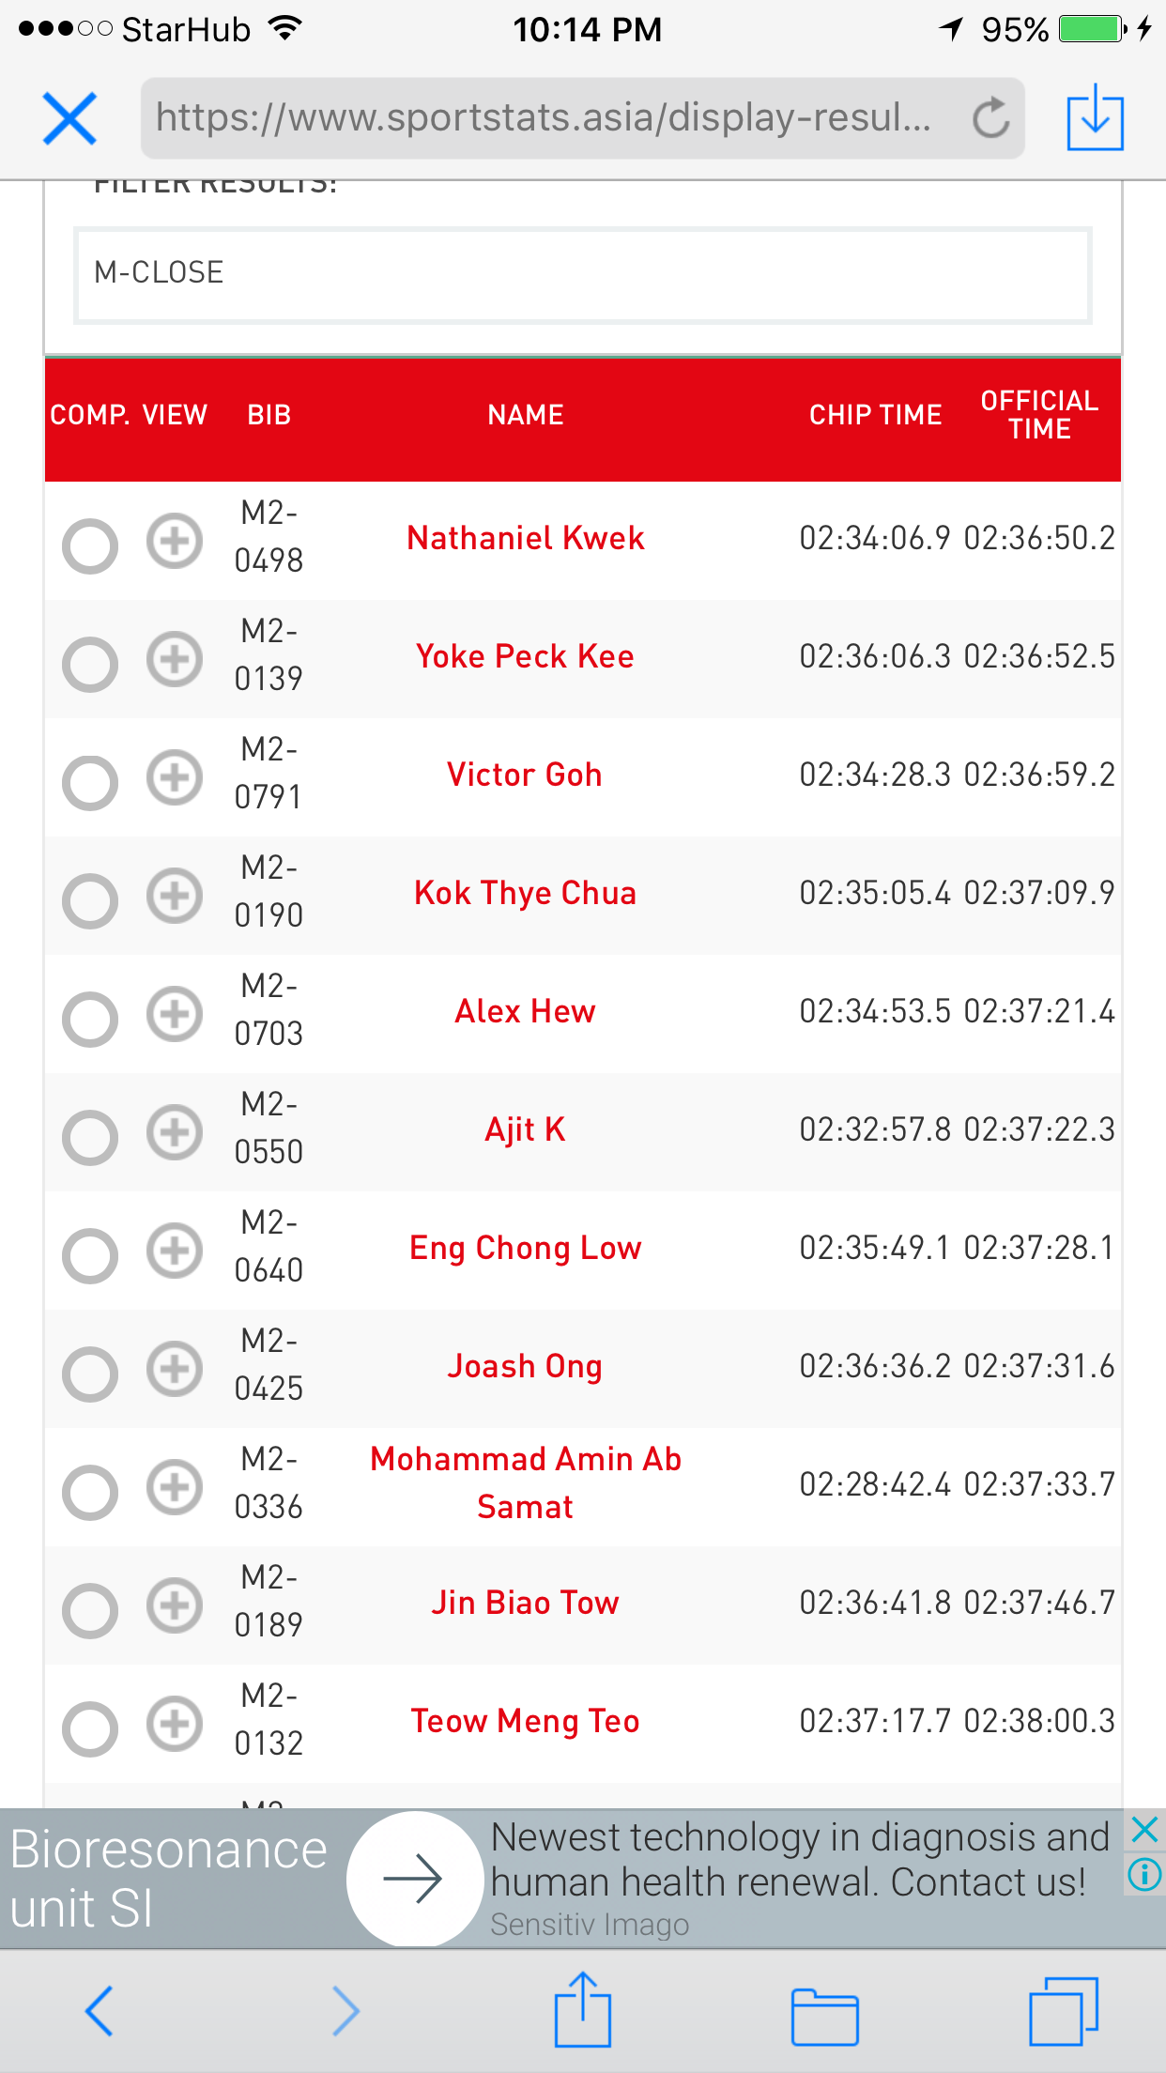
Task: Open the Bioresonance ad arrow button
Action: (x=413, y=1879)
